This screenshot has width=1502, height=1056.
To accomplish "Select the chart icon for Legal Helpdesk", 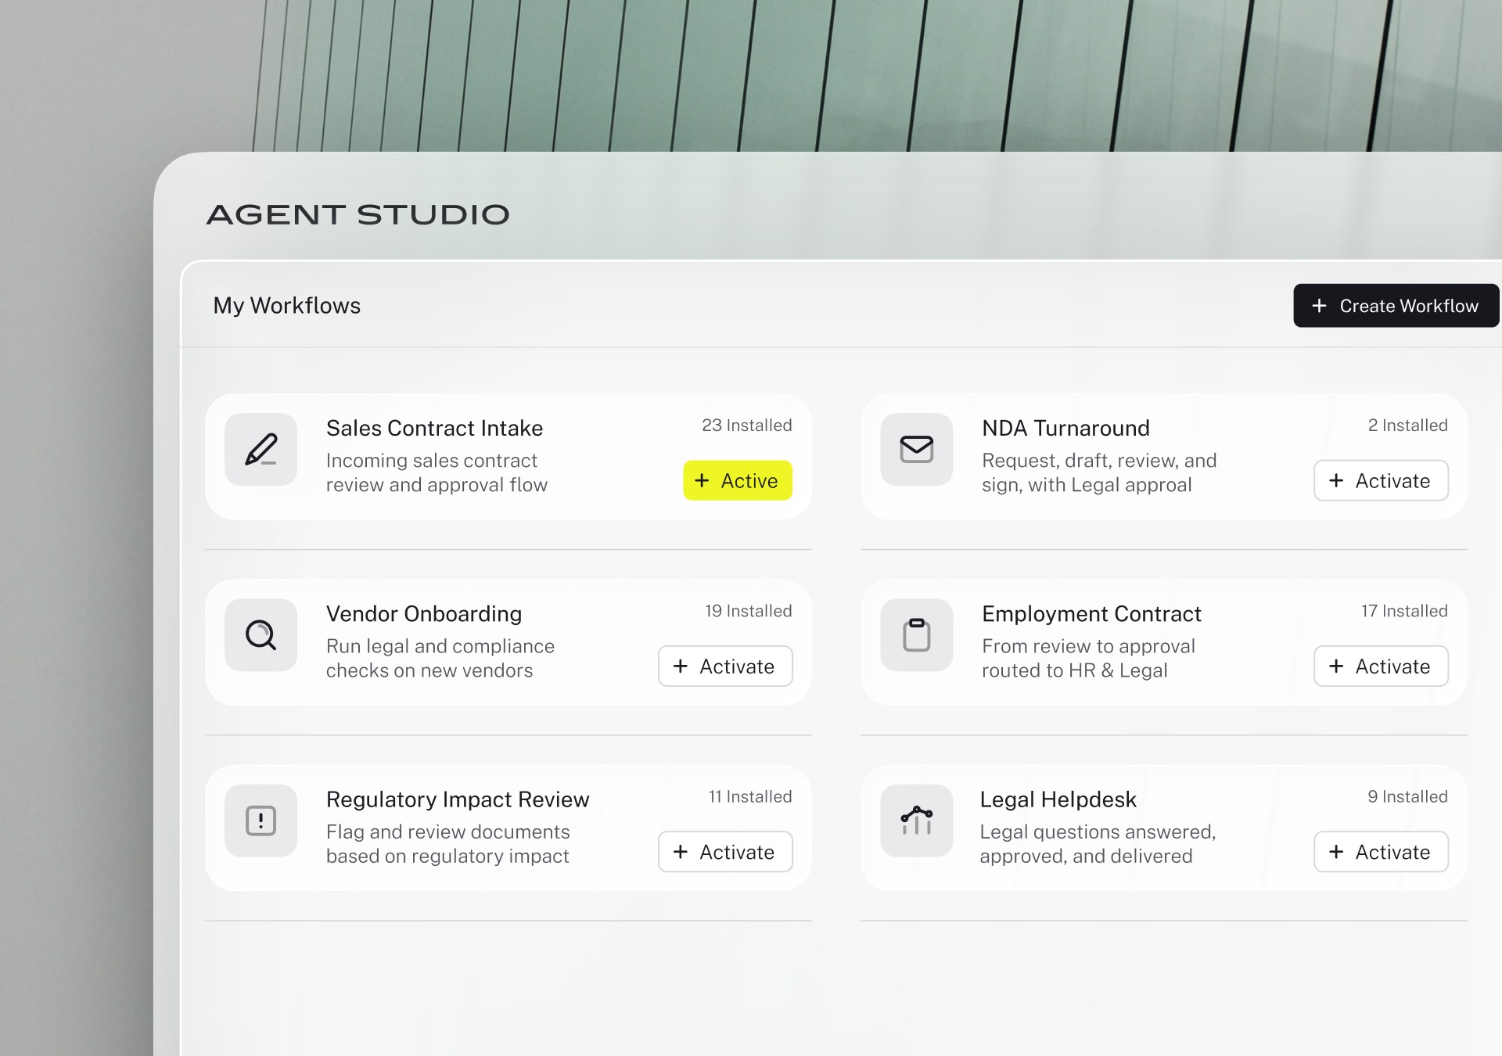I will coord(917,821).
